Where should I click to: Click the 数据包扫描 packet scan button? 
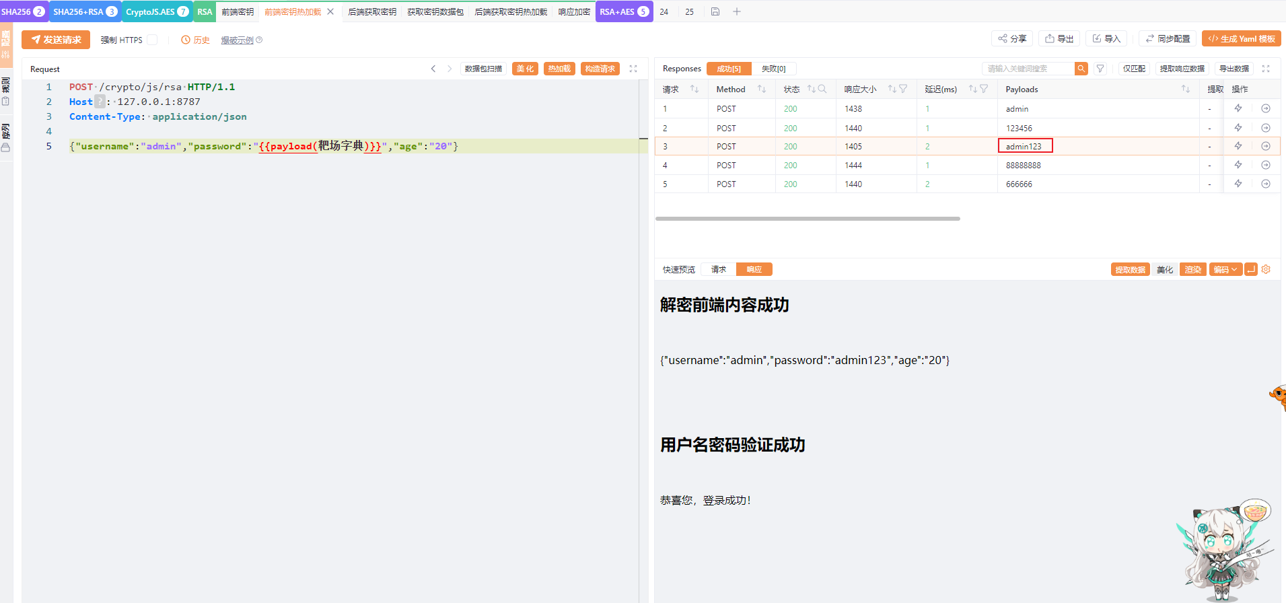pyautogui.click(x=483, y=69)
